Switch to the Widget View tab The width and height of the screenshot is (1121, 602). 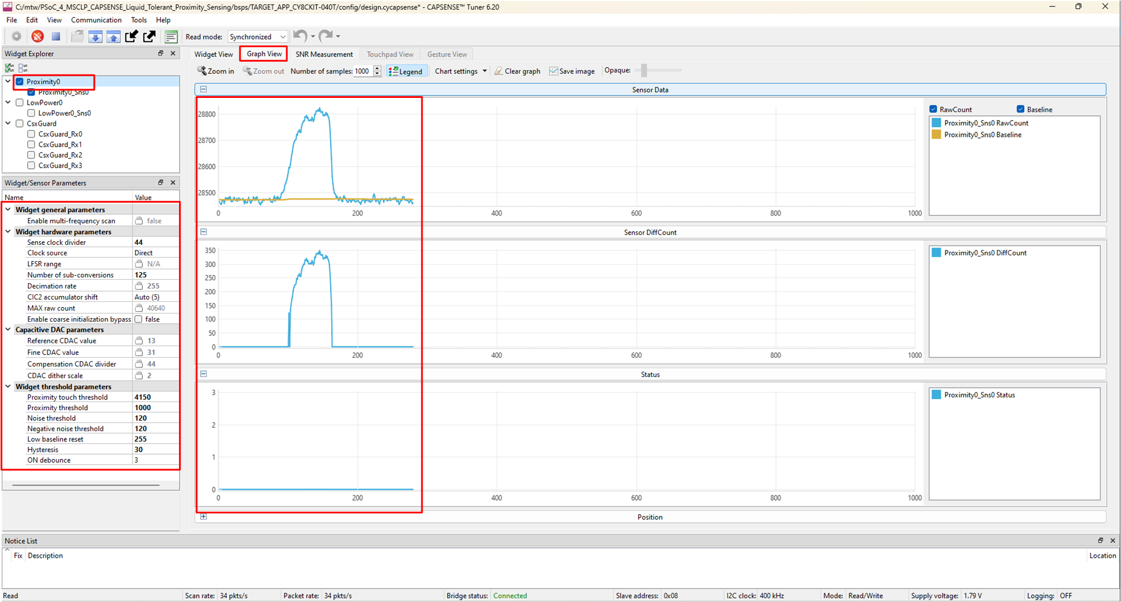coord(213,54)
